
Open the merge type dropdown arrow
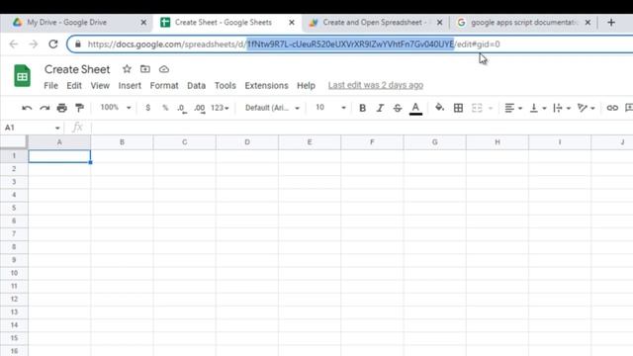[491, 108]
